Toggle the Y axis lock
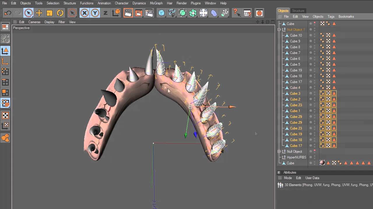This screenshot has width=373, height=209. pos(95,13)
